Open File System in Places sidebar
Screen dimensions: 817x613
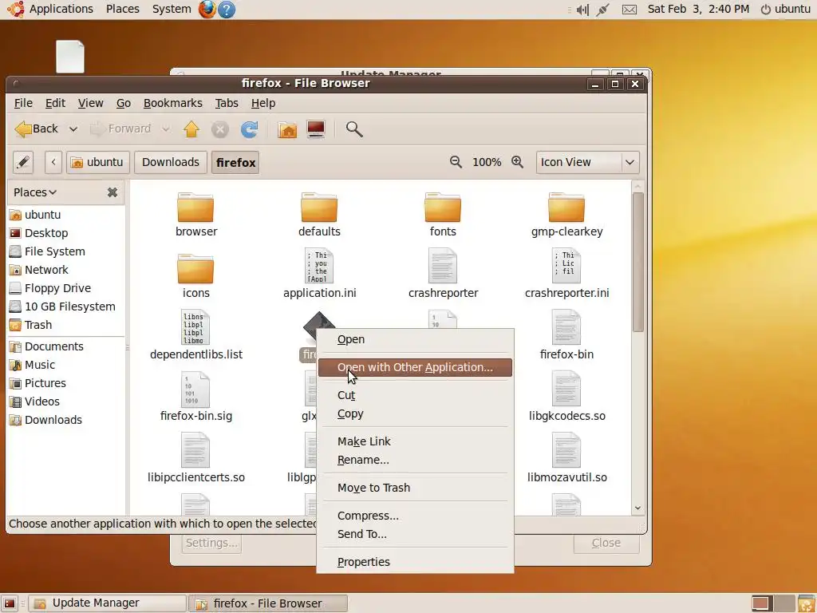point(55,251)
